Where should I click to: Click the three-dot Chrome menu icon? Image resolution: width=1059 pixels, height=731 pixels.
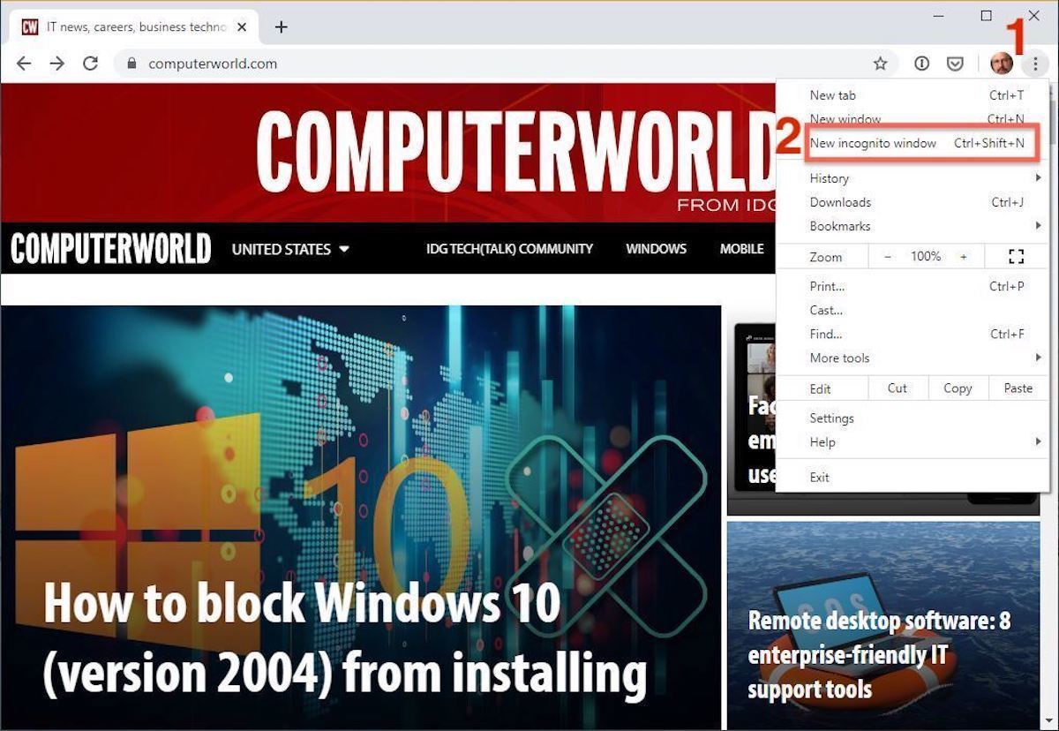pyautogui.click(x=1034, y=64)
